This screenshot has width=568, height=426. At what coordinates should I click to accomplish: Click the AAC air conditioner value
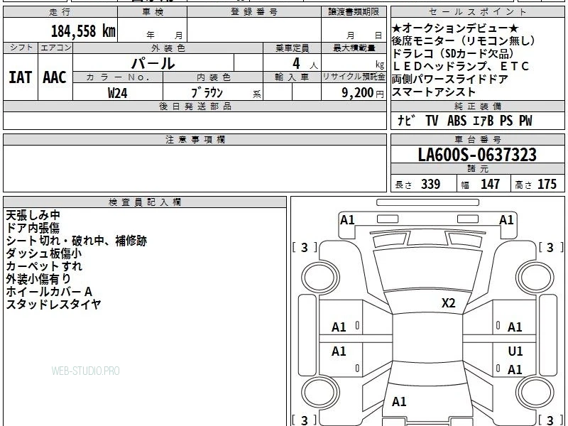click(x=55, y=77)
